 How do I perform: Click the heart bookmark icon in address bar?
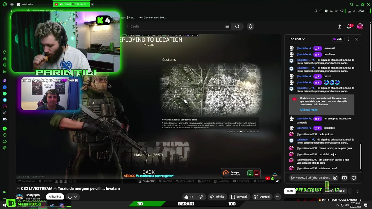(x=342, y=11)
